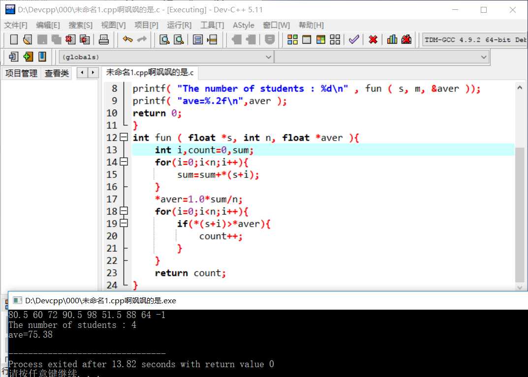Open the 窗口[W] menu

tap(276, 25)
